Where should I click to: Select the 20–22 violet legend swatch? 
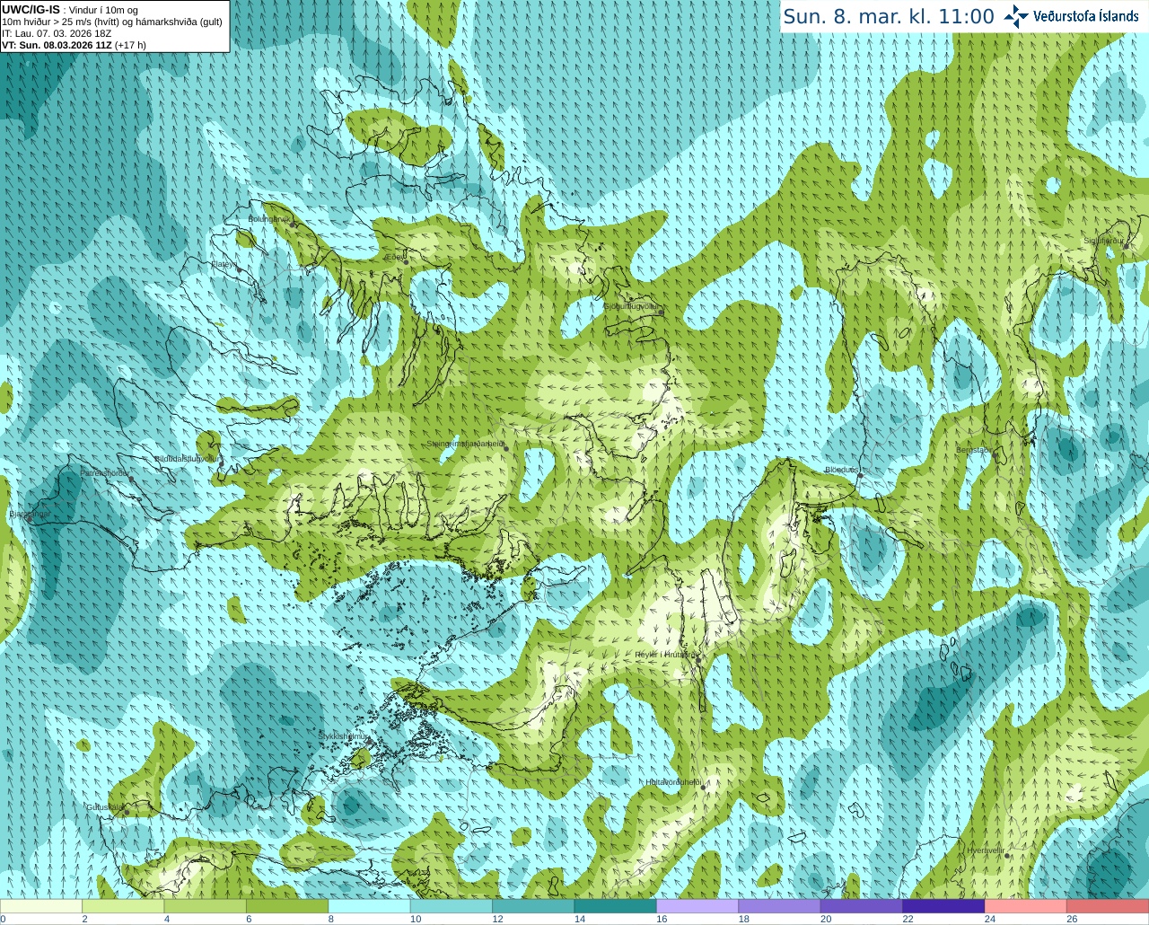tap(862, 906)
